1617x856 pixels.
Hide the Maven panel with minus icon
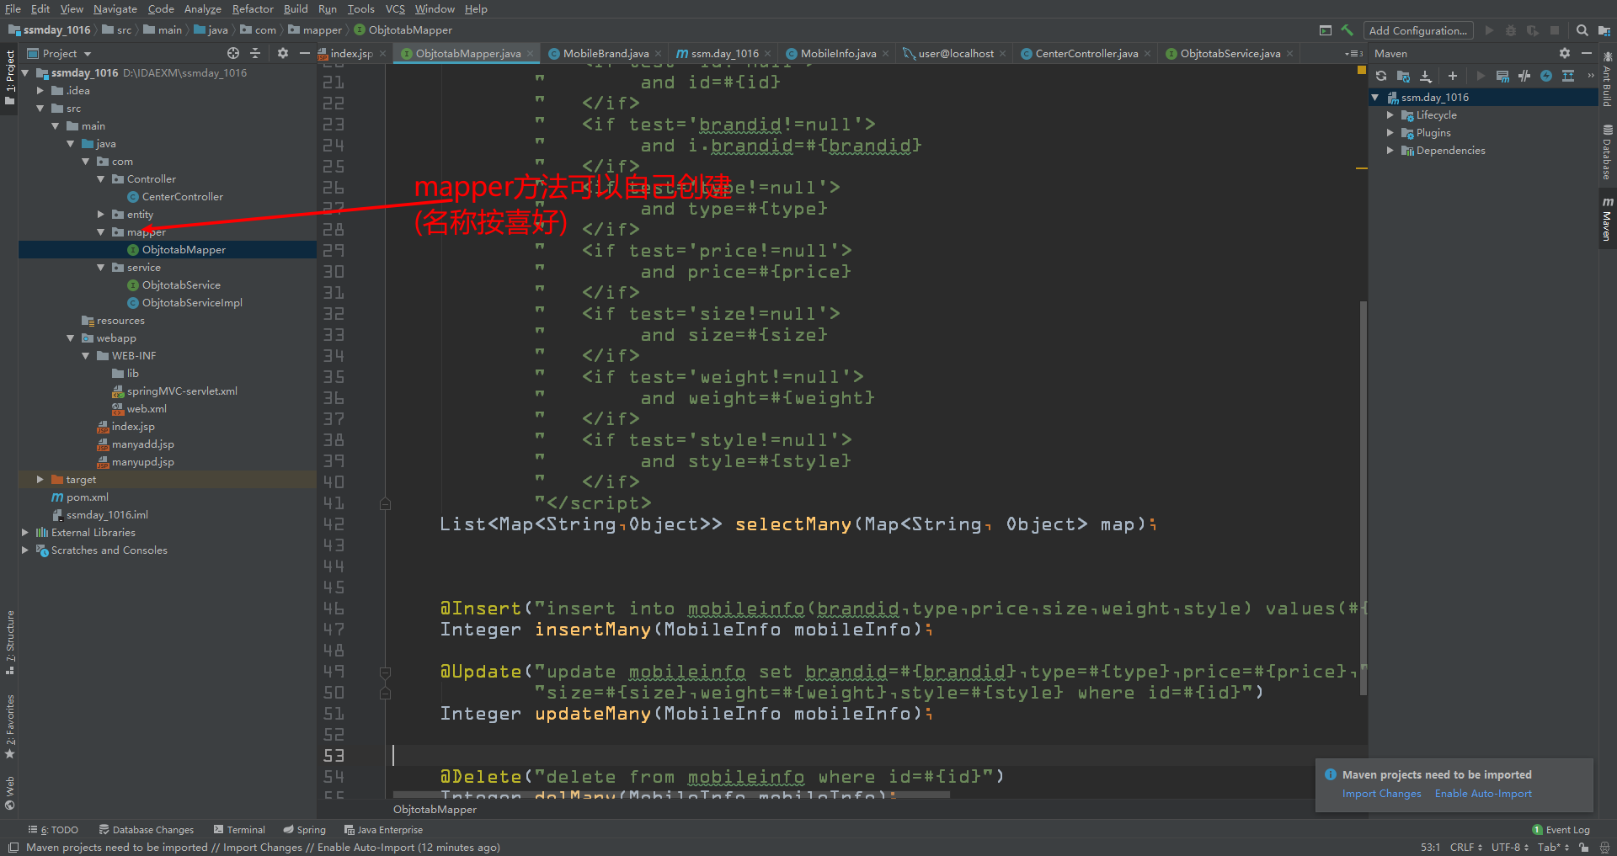click(x=1587, y=53)
